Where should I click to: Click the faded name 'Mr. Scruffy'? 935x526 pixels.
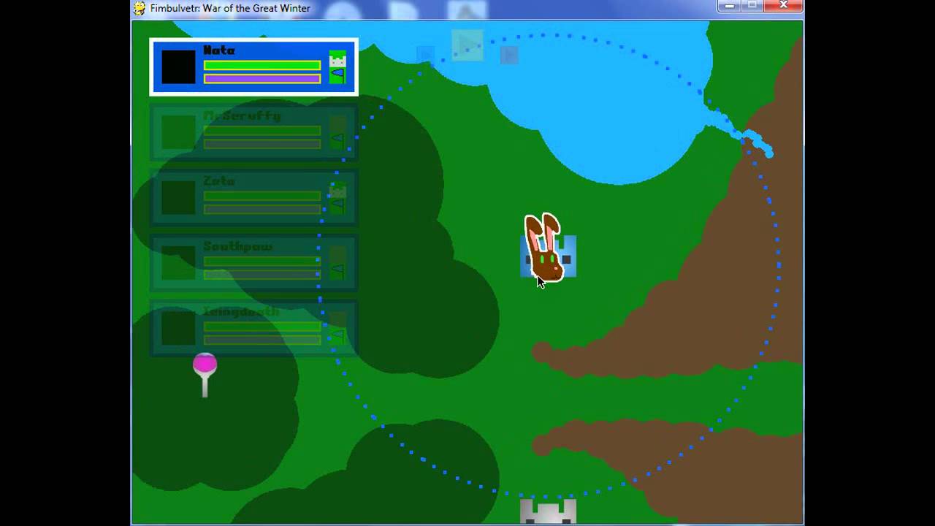tap(242, 115)
